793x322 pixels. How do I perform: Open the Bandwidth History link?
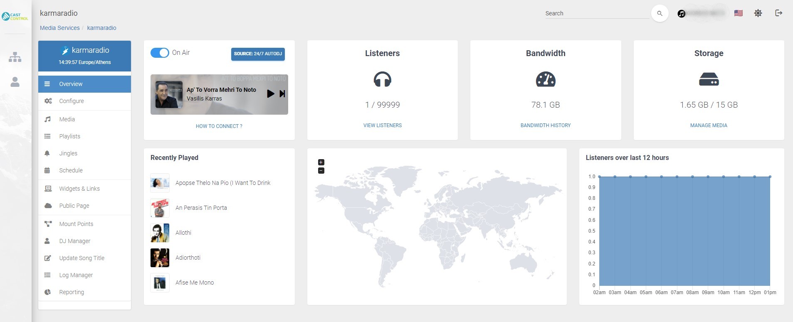545,125
